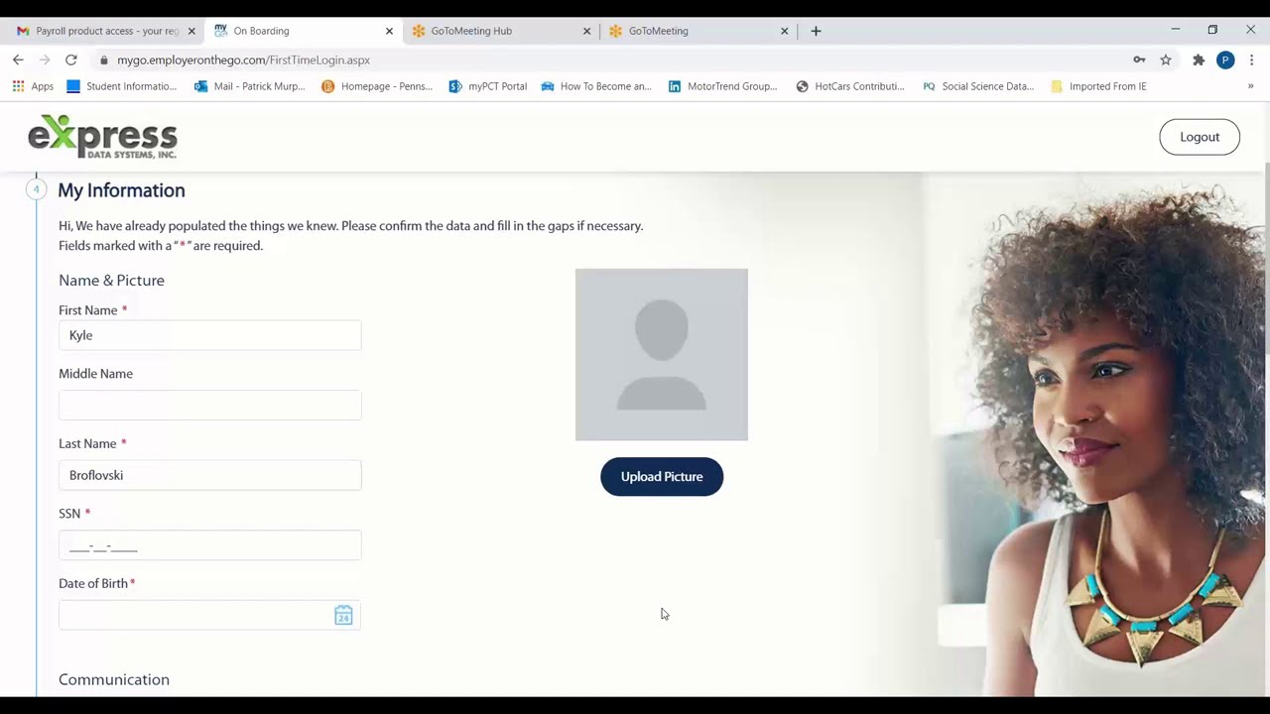Image resolution: width=1270 pixels, height=714 pixels.
Task: Click the empty Middle Name field
Action: [x=210, y=406]
